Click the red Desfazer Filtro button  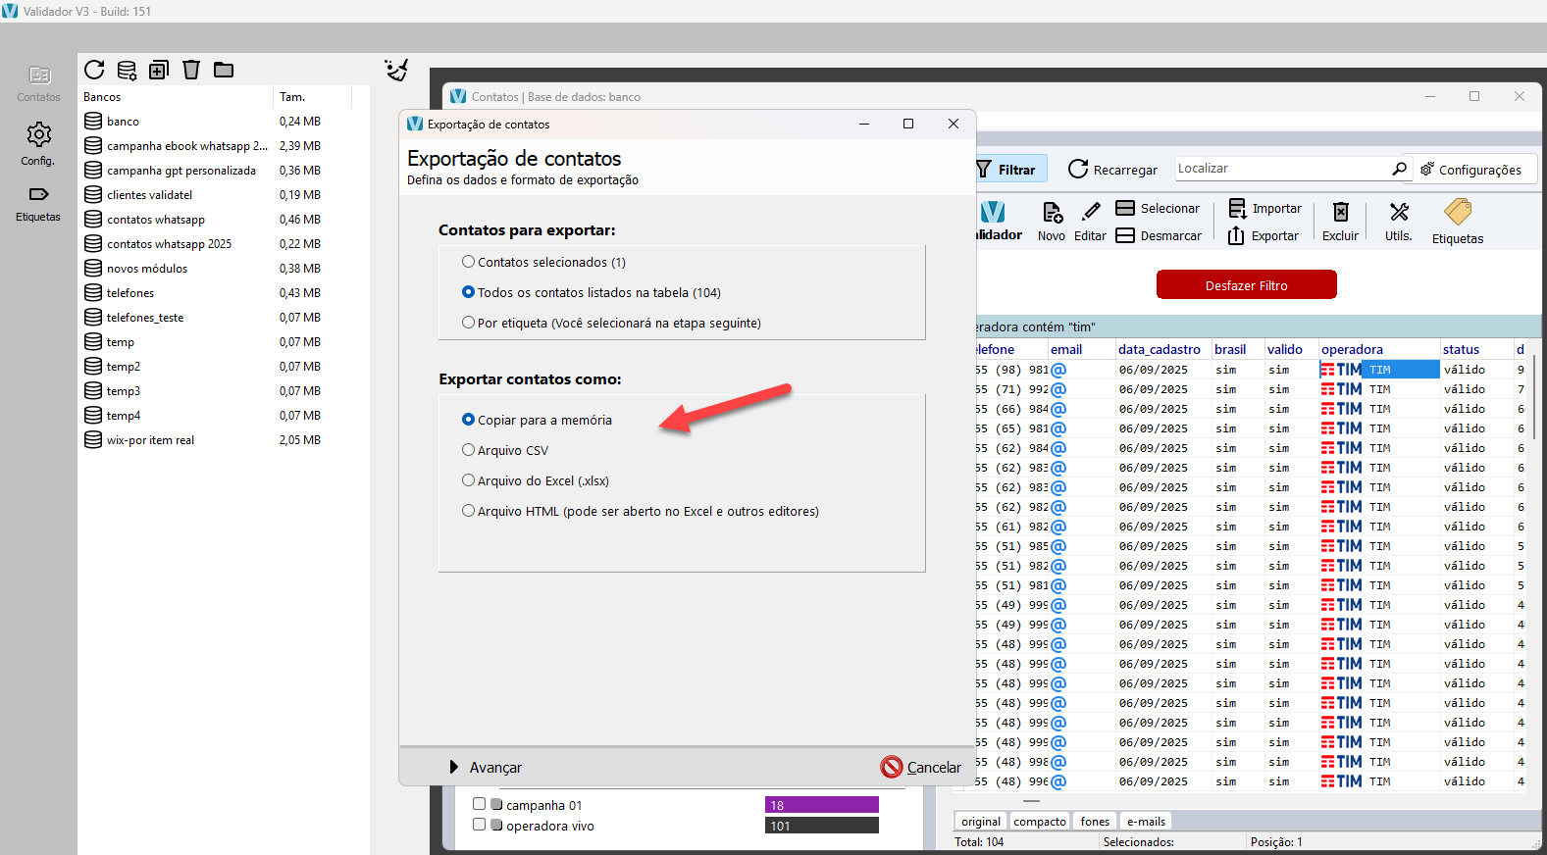point(1246,285)
